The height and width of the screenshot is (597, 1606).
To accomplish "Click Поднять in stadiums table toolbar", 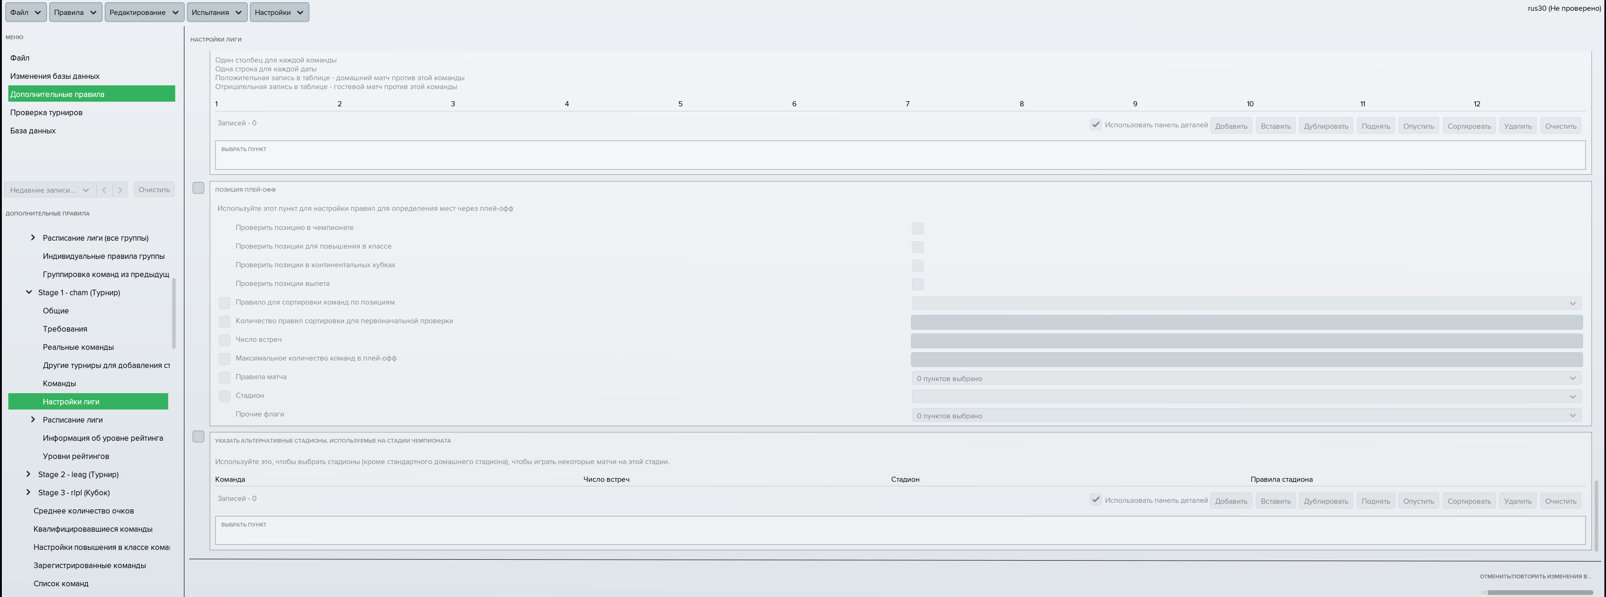I will [1375, 501].
